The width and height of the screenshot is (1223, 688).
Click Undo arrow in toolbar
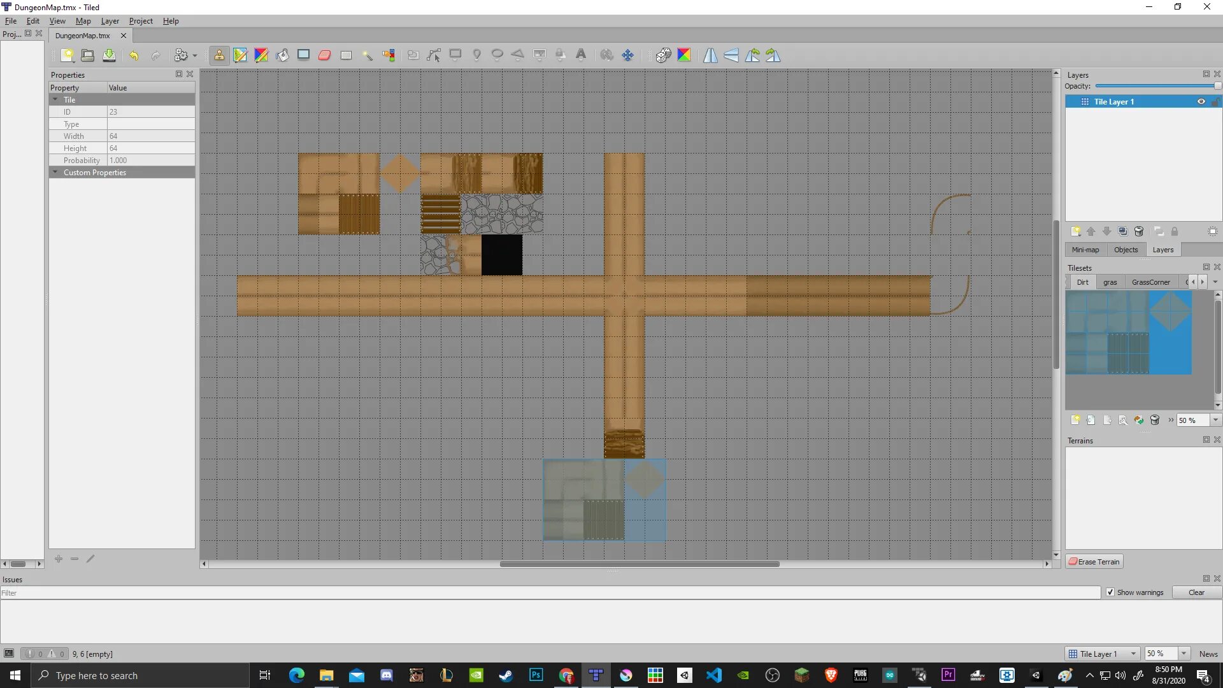[x=134, y=55]
